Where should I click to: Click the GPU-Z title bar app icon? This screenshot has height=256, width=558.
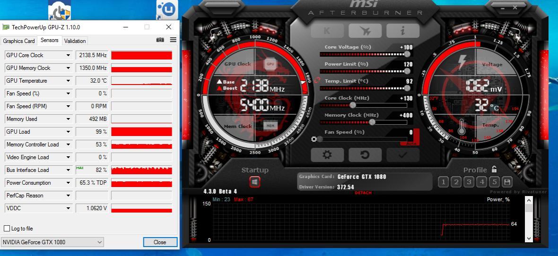6,27
